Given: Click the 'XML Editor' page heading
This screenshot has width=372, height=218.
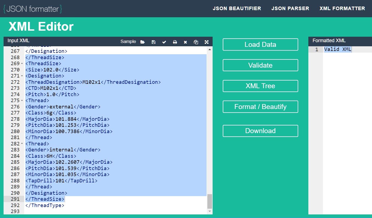Looking at the screenshot, I should click(x=41, y=27).
